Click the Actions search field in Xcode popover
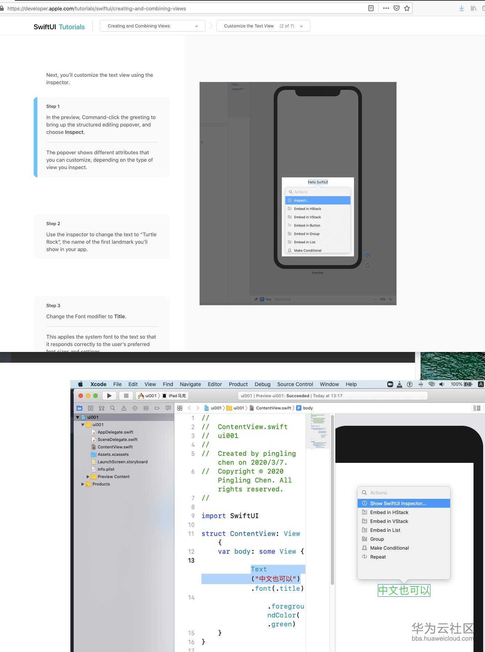 (404, 493)
